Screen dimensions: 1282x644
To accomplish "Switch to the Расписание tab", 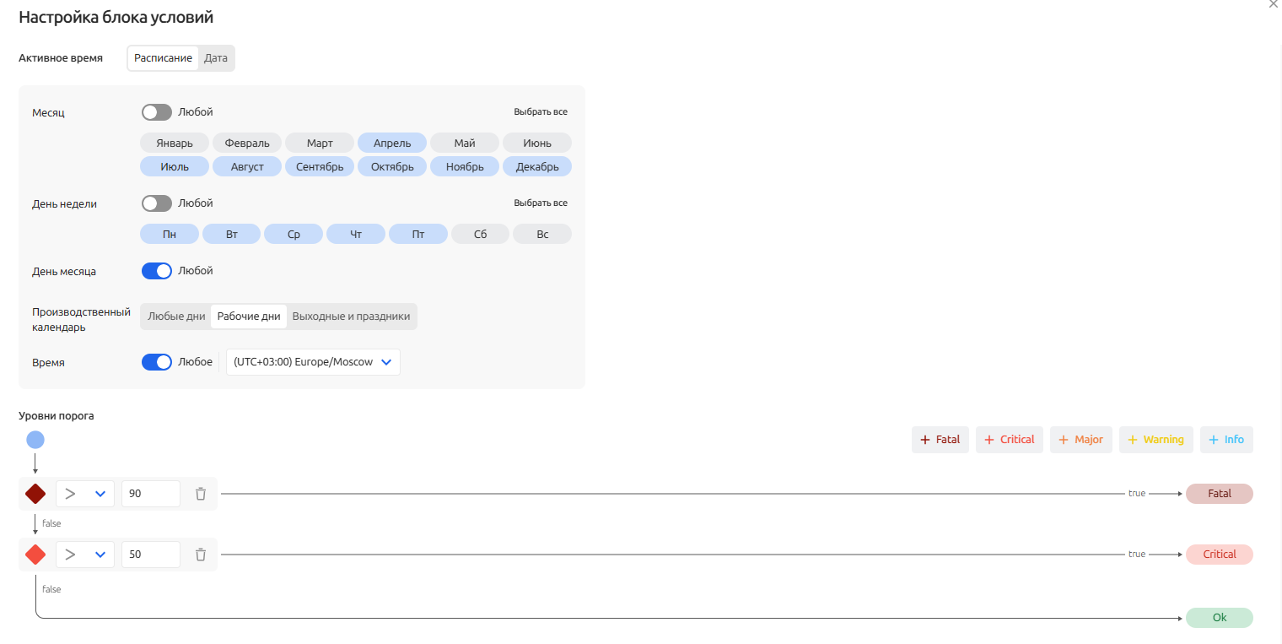I will pos(163,58).
